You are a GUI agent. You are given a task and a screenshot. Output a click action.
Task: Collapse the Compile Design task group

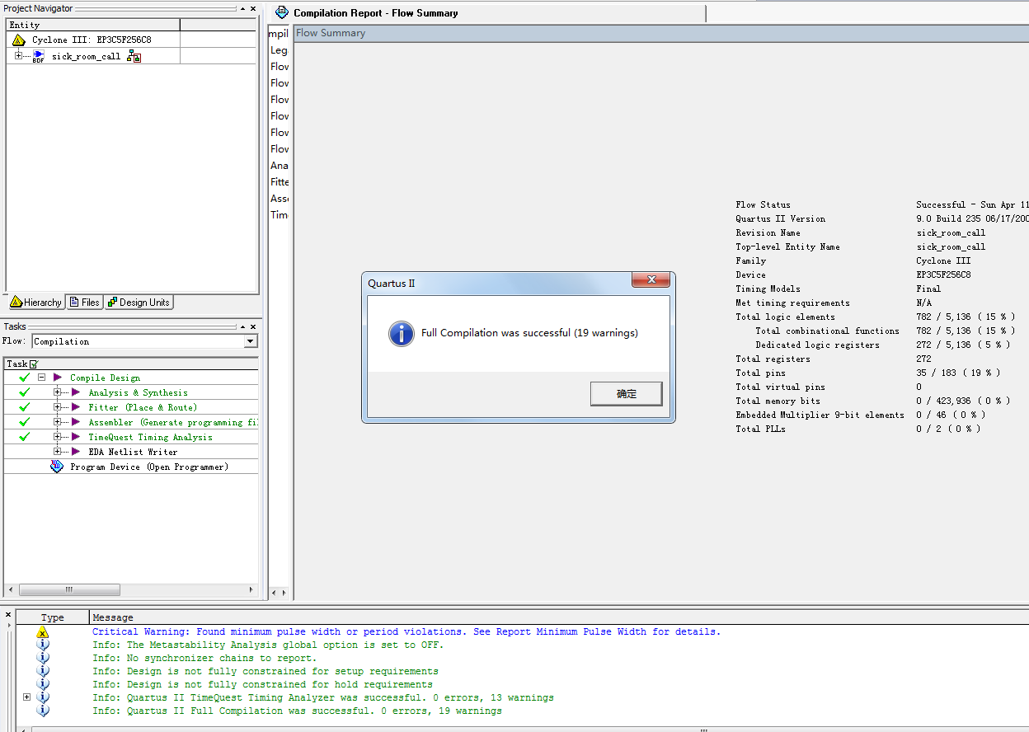point(41,378)
